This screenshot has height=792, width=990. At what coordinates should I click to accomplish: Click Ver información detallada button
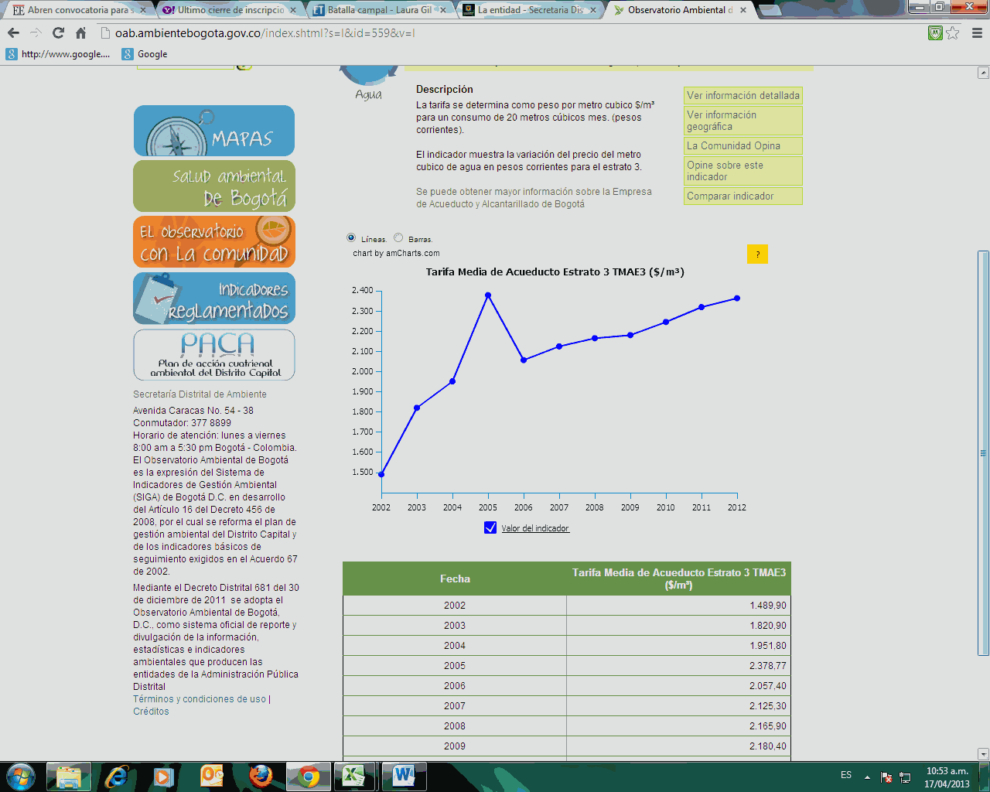pyautogui.click(x=742, y=96)
